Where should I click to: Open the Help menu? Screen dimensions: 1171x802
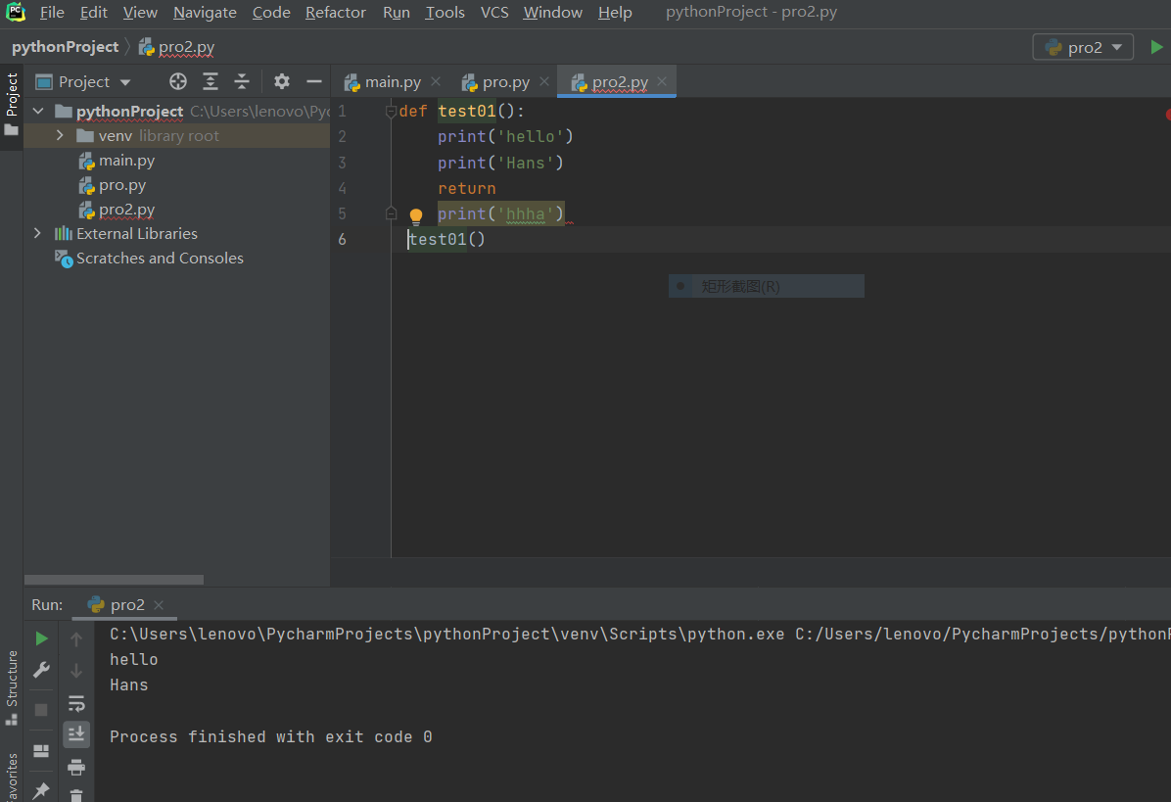pos(615,13)
